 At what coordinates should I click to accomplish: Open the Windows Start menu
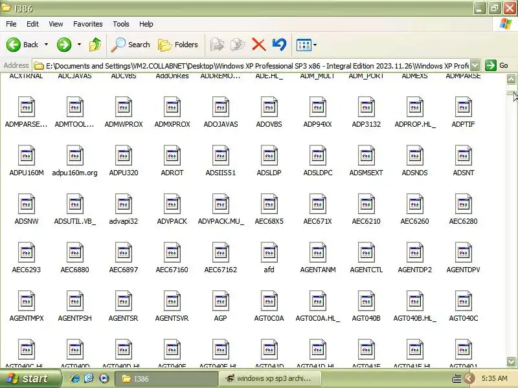point(30,378)
